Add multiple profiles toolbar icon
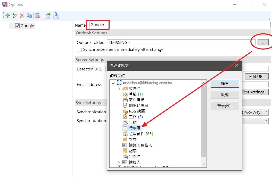272x177 pixels. point(15,16)
